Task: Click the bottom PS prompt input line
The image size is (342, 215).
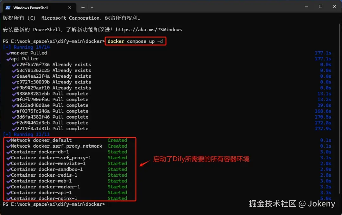Action: coord(55,204)
